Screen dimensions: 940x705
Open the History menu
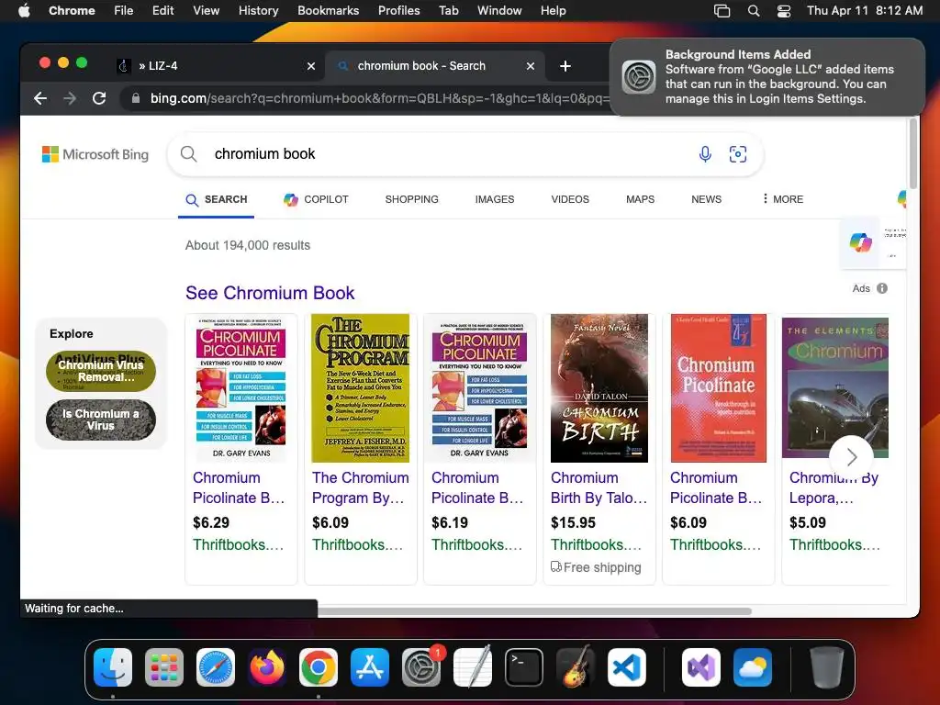(x=258, y=11)
